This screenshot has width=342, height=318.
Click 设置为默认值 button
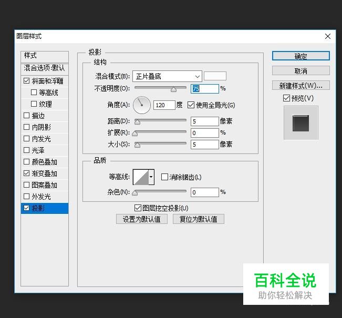click(142, 219)
